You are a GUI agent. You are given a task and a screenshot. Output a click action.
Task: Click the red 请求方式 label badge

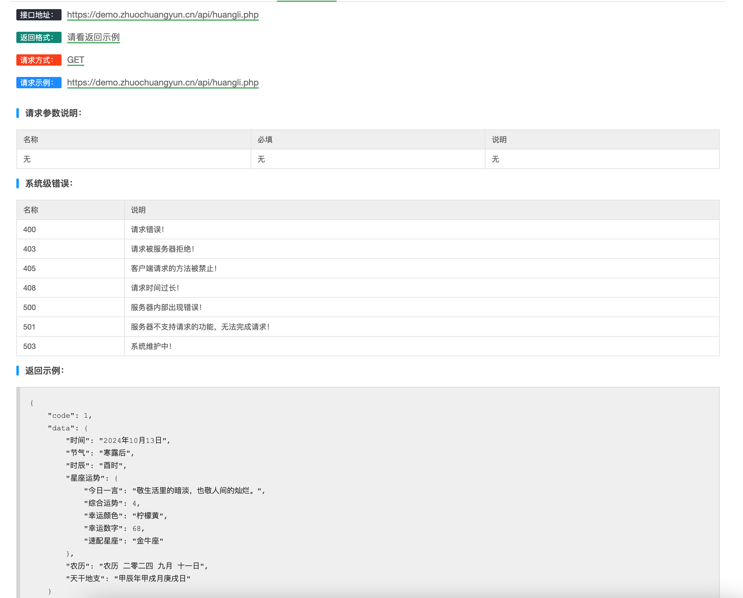(x=39, y=60)
